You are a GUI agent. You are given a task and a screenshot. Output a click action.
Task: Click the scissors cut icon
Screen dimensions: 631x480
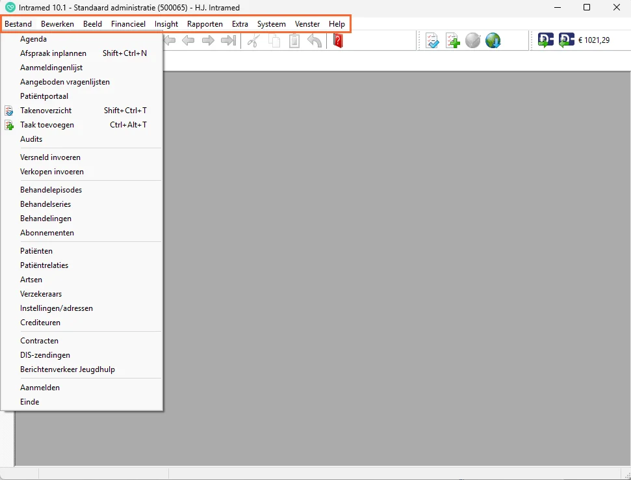(253, 41)
